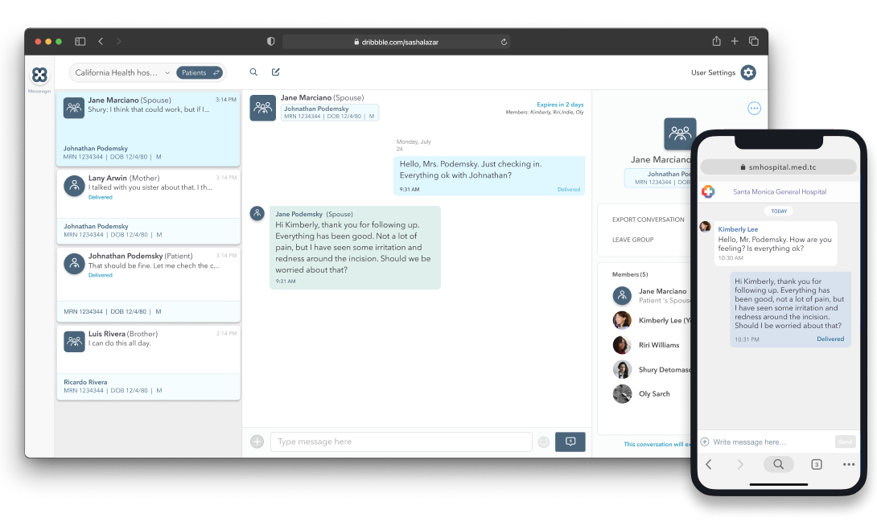Open the phone browser more menu
877x526 pixels.
click(x=849, y=464)
